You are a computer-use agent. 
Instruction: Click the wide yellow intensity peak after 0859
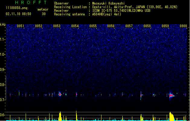(x=172, y=116)
